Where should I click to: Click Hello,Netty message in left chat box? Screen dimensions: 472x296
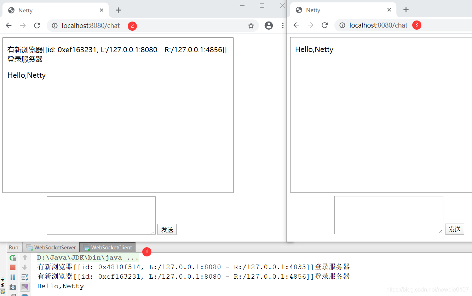pos(27,75)
